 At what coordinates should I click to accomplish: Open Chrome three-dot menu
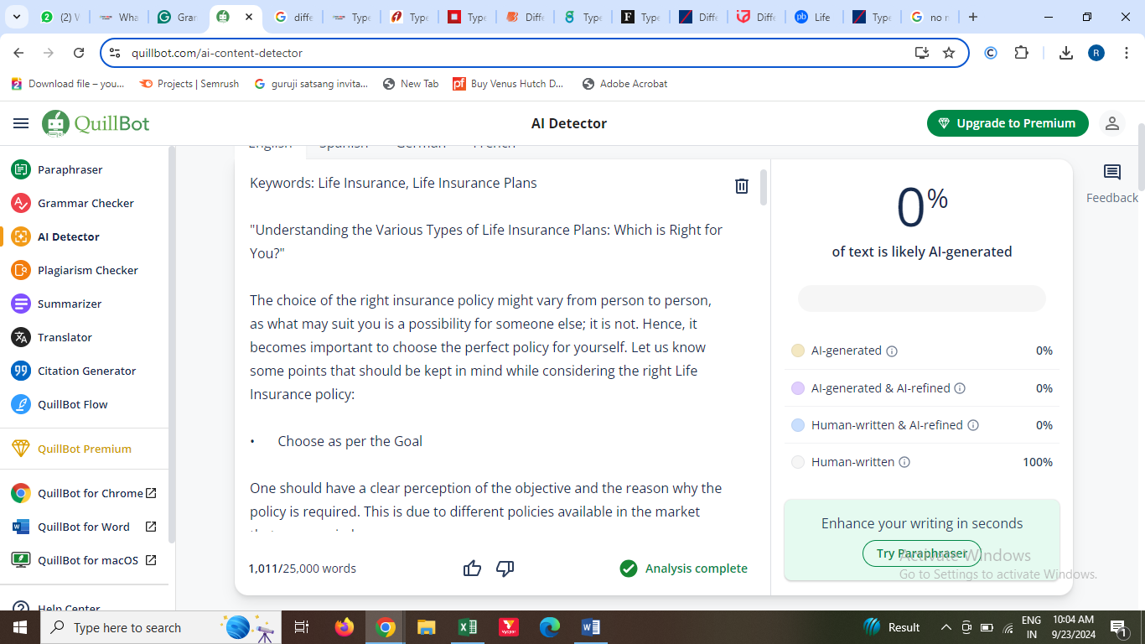[1127, 53]
